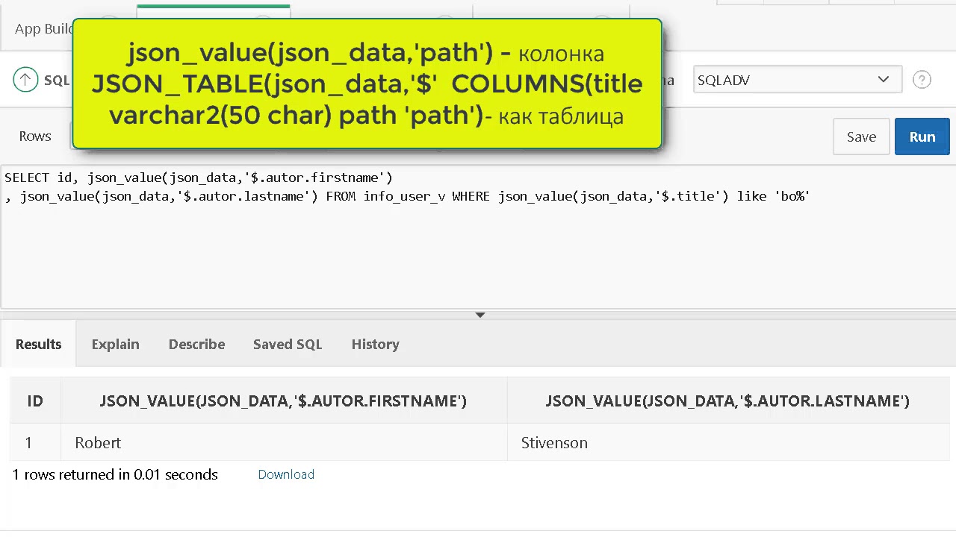Click inside the SQL editor text area
The height and width of the screenshot is (537, 956).
tap(478, 236)
